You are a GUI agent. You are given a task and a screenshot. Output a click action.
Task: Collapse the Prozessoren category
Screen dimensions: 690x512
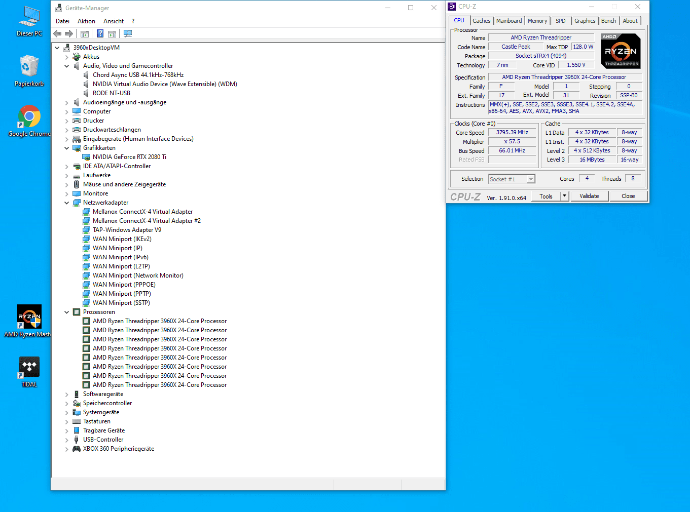coord(66,312)
